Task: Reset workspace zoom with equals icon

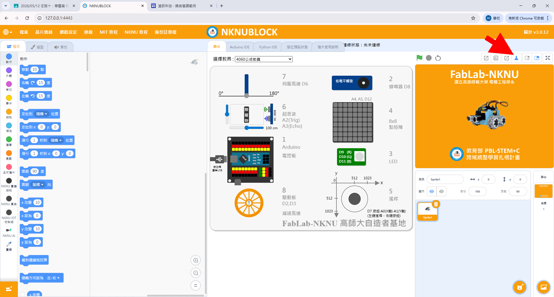Action: (x=196, y=285)
